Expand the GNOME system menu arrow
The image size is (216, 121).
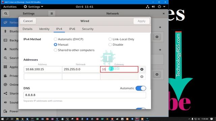click(164, 7)
